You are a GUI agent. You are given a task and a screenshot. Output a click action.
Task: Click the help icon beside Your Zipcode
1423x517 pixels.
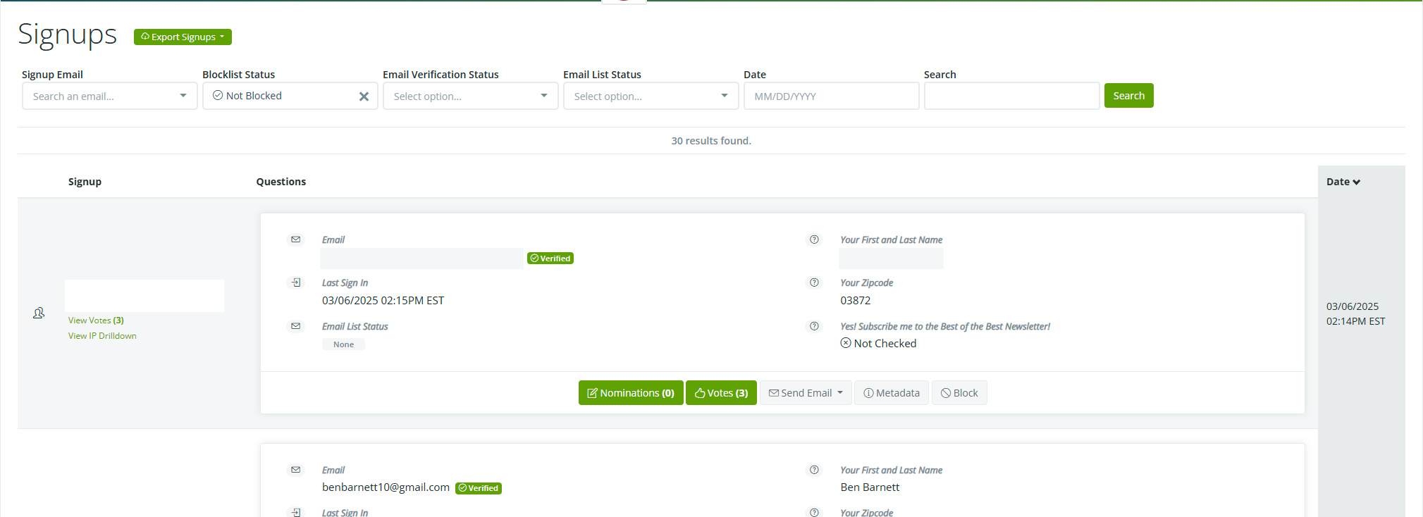point(814,282)
